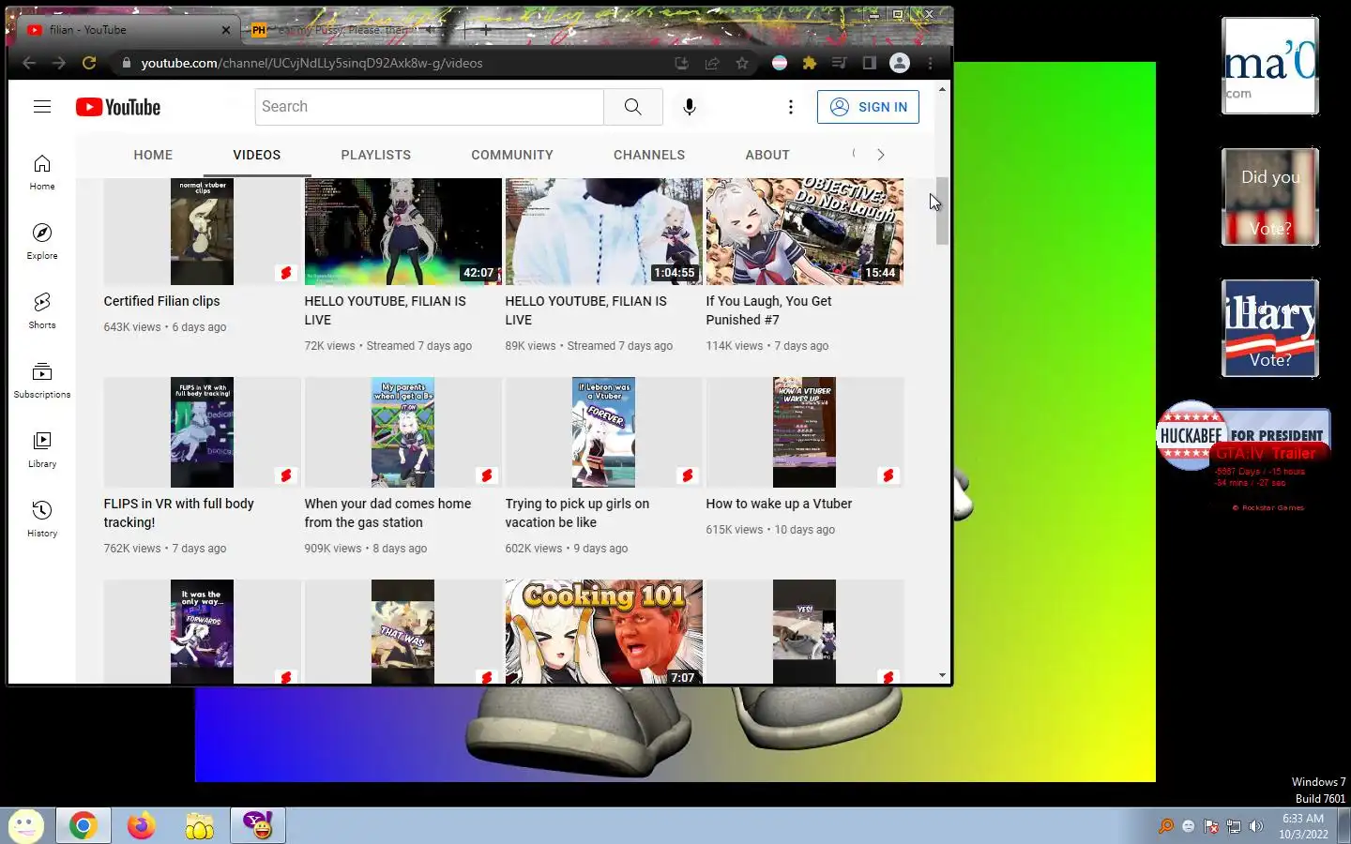Click the scrollbar up arrow

(942, 89)
